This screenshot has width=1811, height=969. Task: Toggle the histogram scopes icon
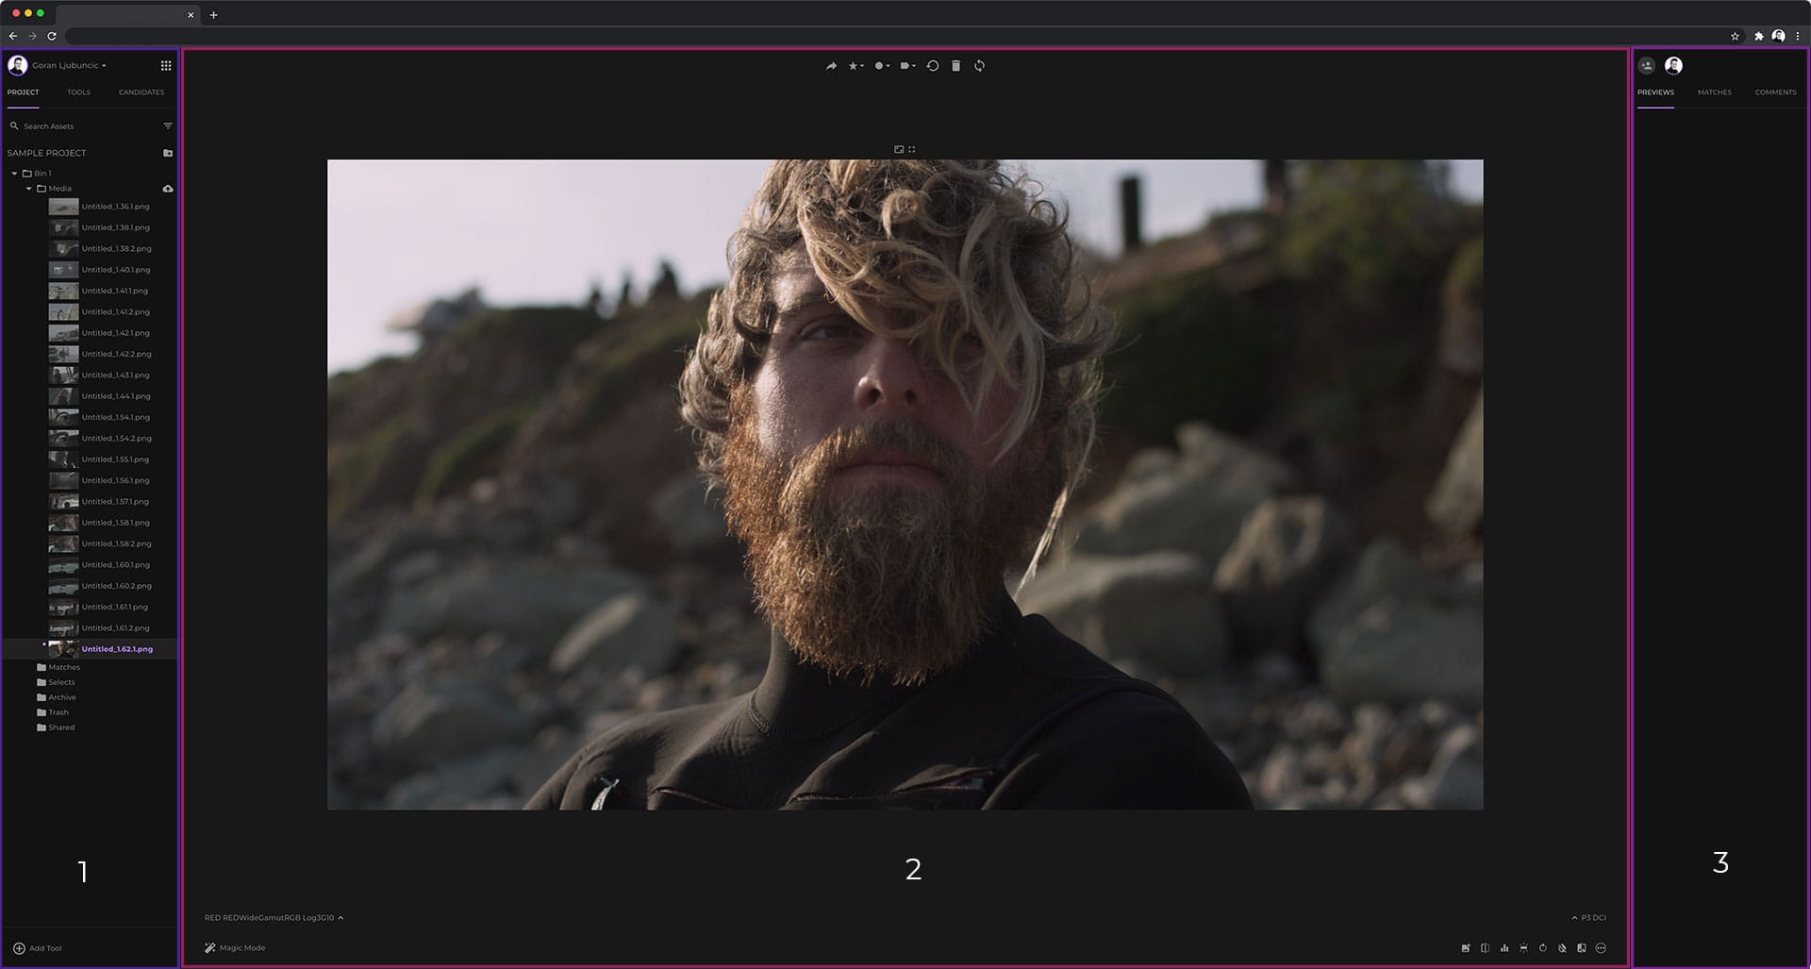tap(1504, 948)
